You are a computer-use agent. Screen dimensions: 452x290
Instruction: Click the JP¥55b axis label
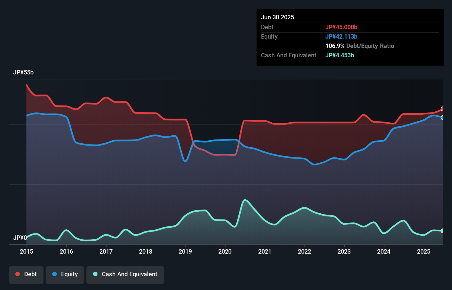tap(23, 72)
